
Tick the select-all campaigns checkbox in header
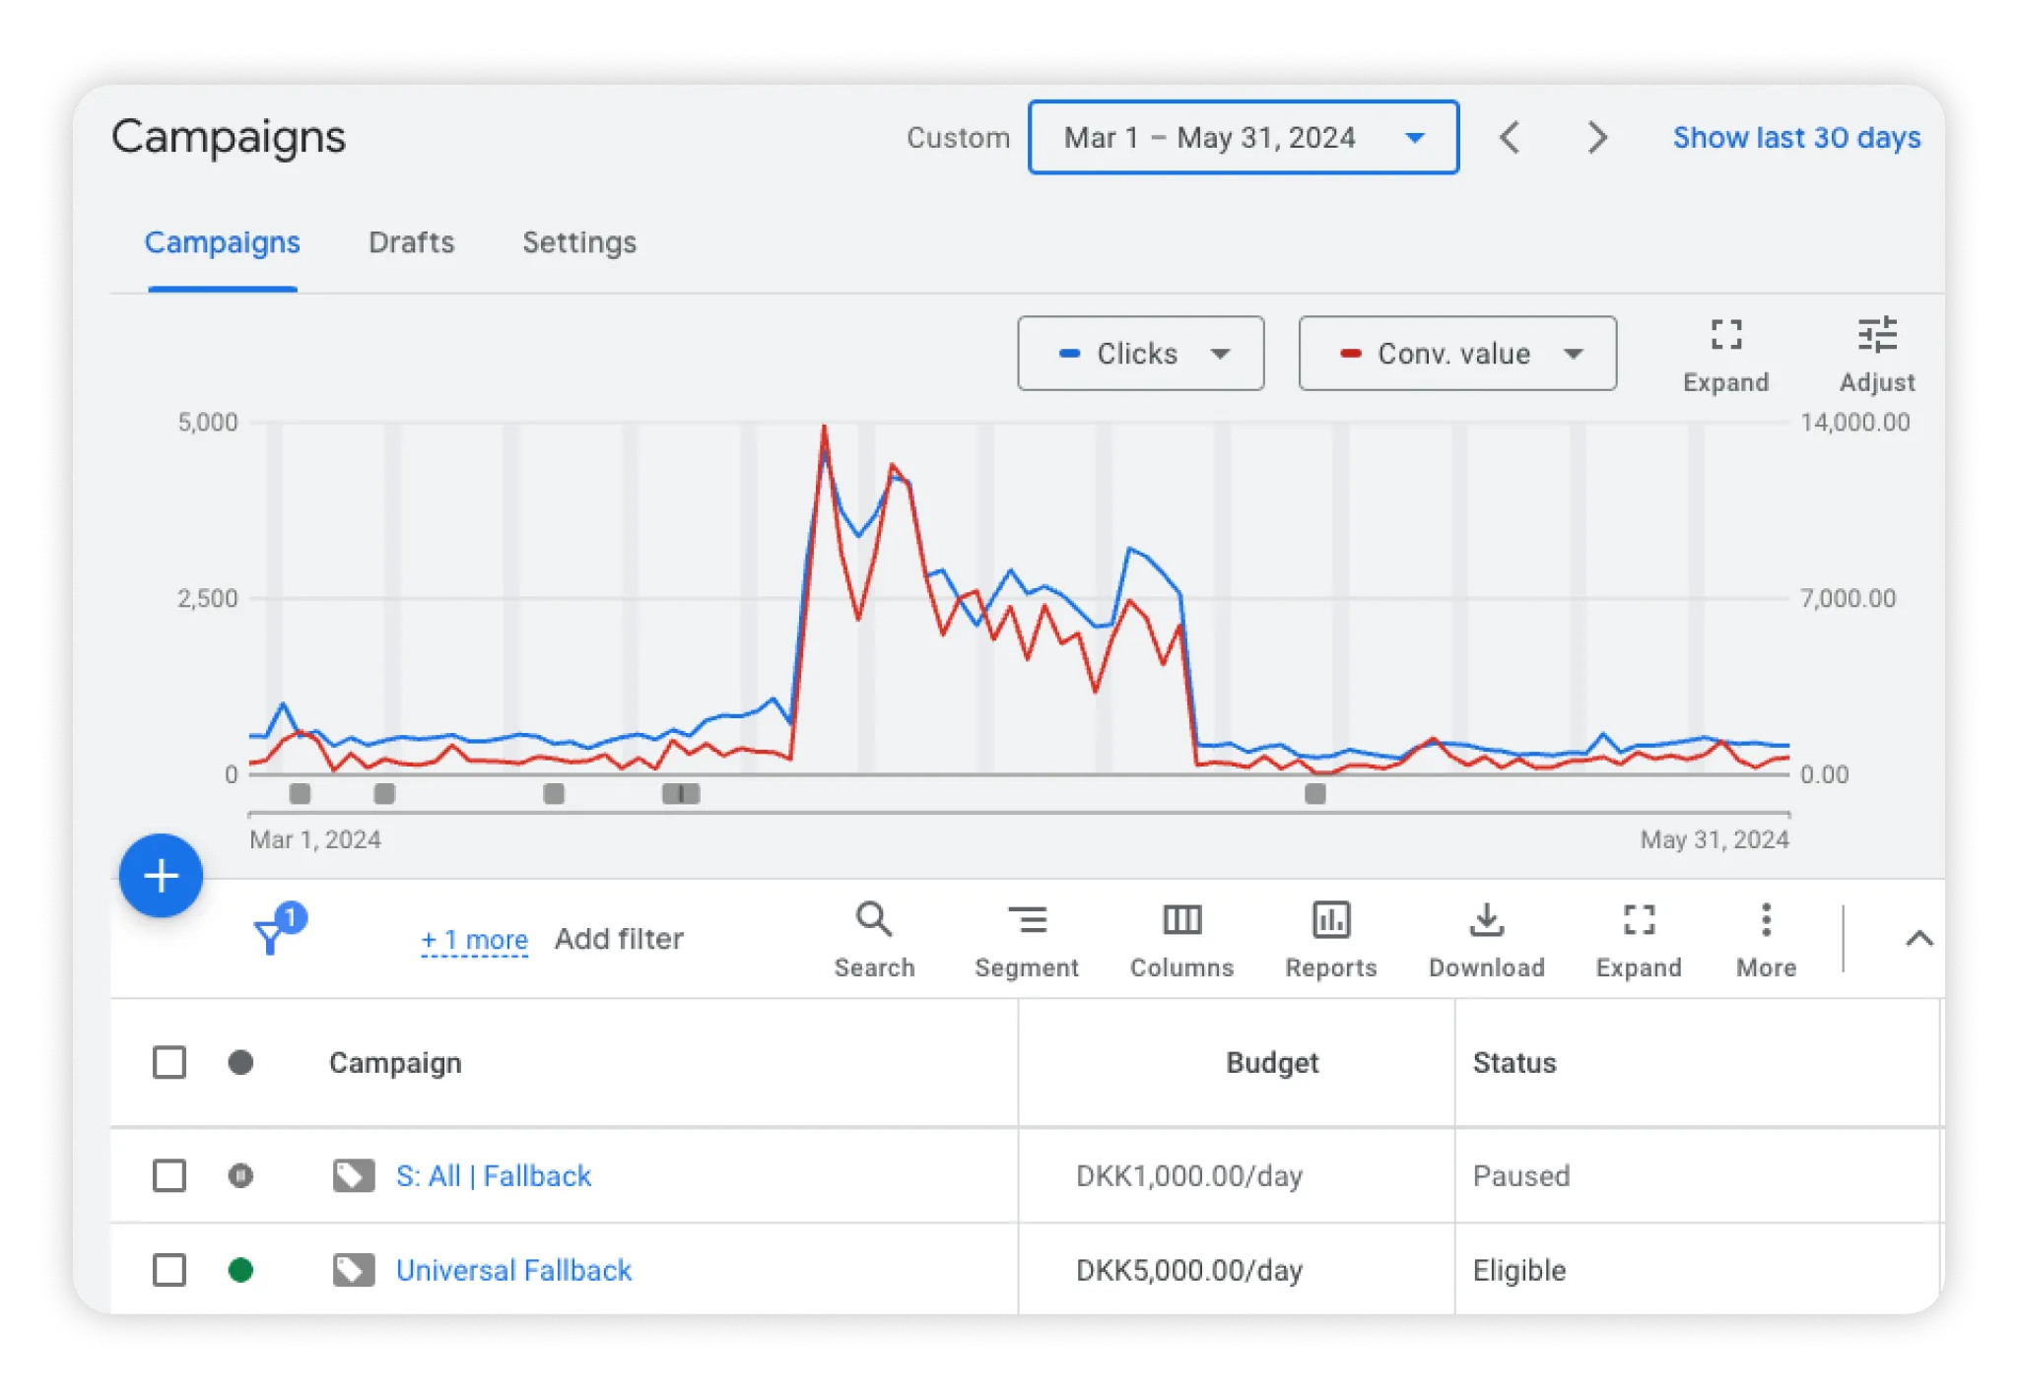coord(169,1062)
